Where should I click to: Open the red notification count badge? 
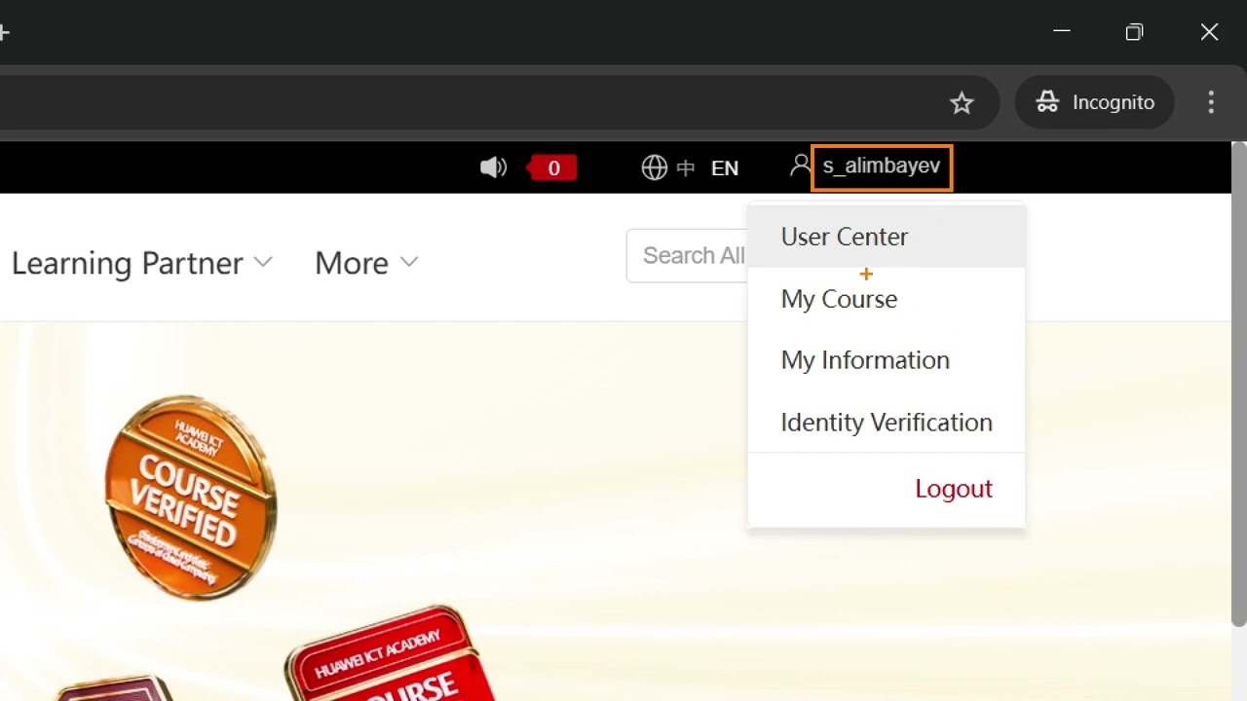tap(552, 168)
